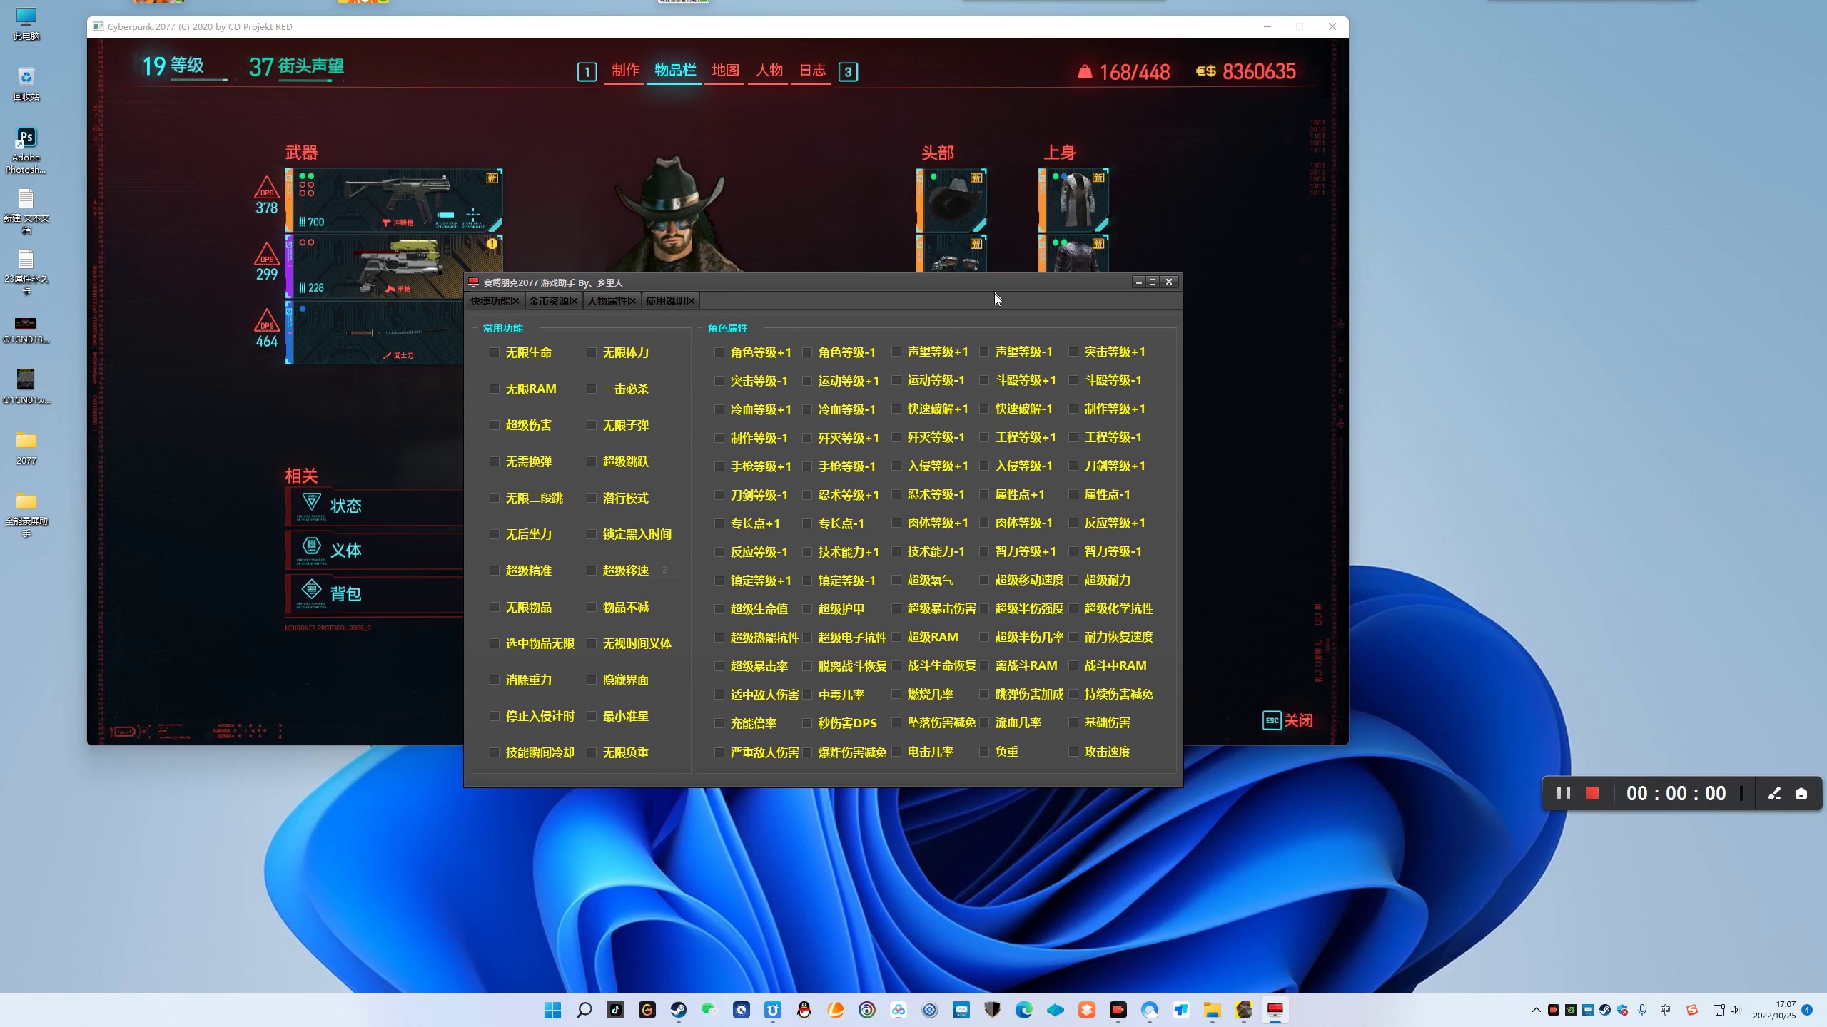Click the 超级移速 value field
The height and width of the screenshot is (1027, 1827).
point(665,570)
